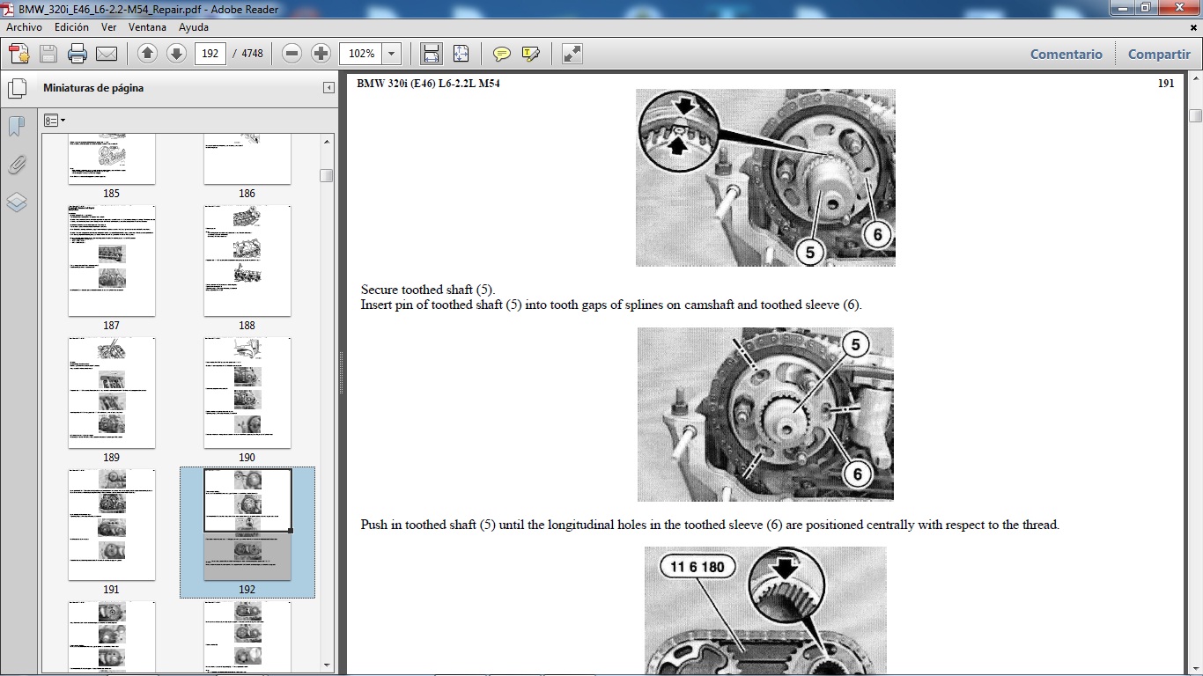This screenshot has height=676, width=1203.
Task: Open the Compartir pane
Action: tap(1159, 54)
